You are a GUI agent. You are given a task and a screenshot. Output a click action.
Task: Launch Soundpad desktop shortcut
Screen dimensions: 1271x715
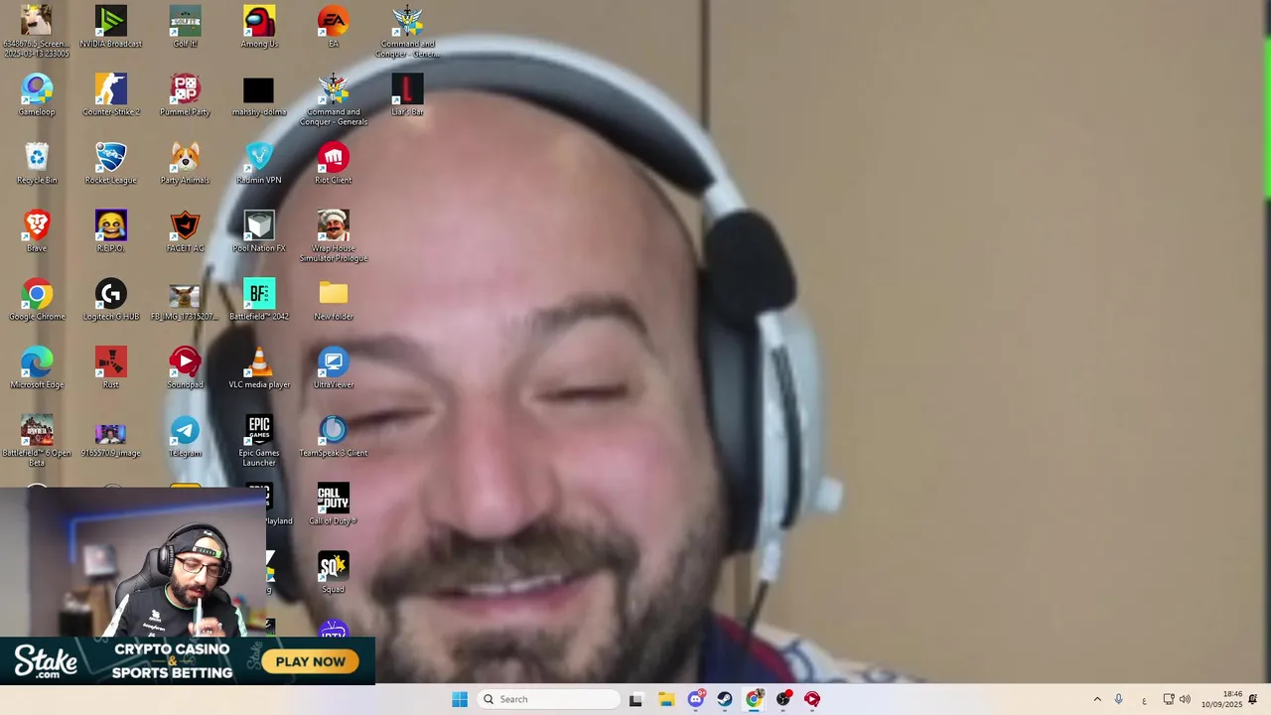pos(185,368)
